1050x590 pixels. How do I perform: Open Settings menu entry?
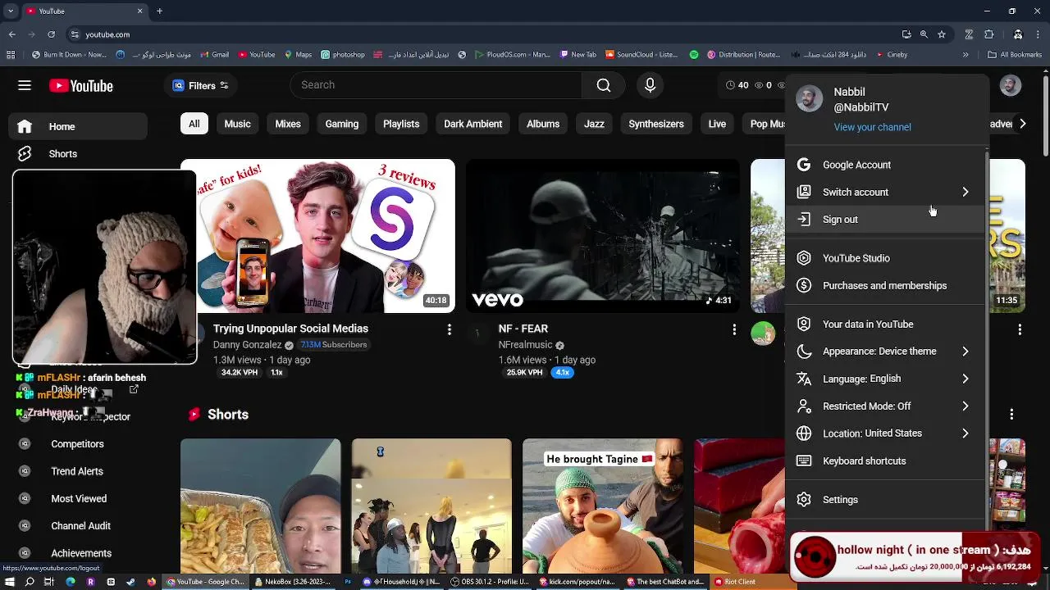pyautogui.click(x=884, y=500)
